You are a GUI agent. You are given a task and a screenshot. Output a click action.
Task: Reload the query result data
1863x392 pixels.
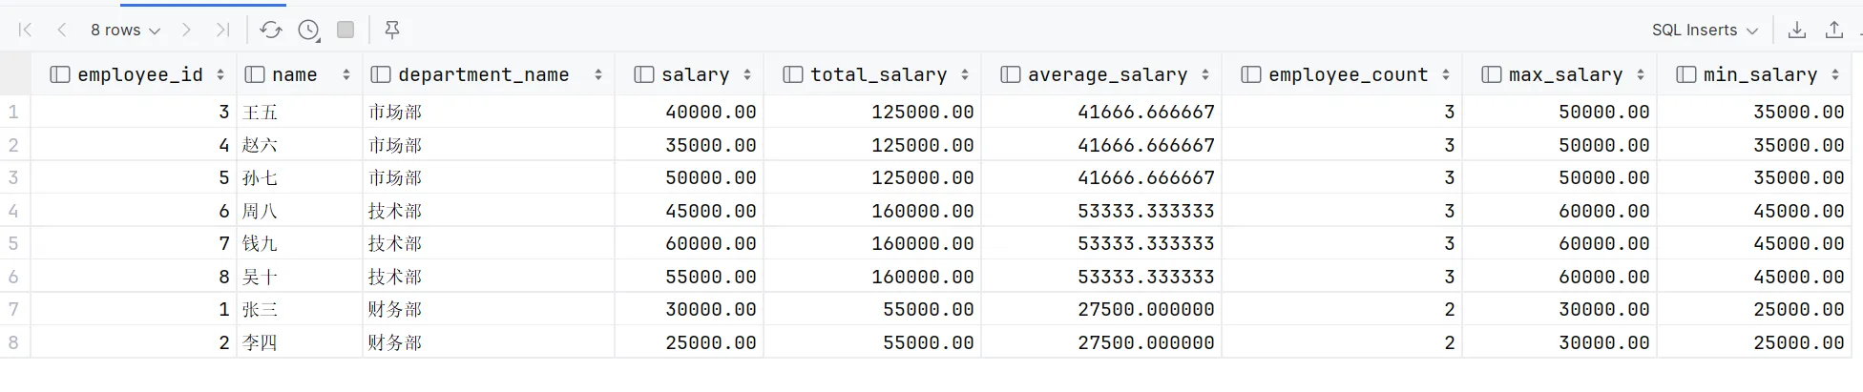coord(271,31)
